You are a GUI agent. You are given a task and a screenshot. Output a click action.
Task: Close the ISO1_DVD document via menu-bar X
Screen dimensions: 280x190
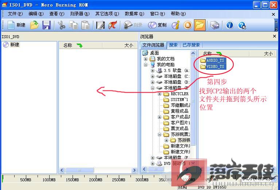click(273, 14)
